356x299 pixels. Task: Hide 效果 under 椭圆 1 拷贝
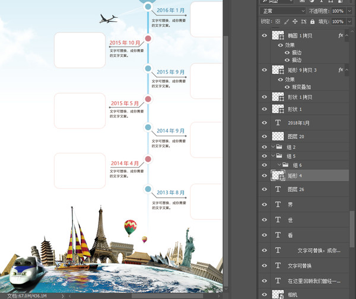coord(281,45)
